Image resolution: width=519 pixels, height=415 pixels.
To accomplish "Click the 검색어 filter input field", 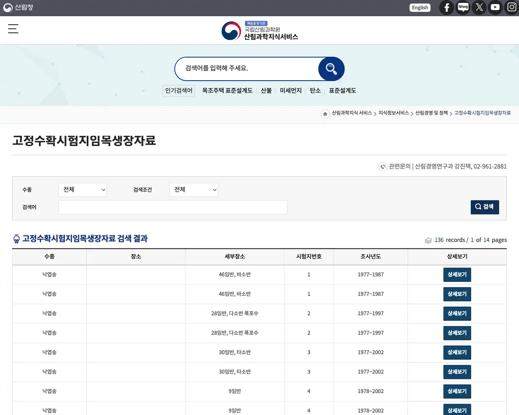I will [173, 207].
